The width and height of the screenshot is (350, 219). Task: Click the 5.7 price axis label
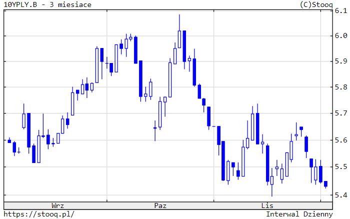click(x=340, y=113)
